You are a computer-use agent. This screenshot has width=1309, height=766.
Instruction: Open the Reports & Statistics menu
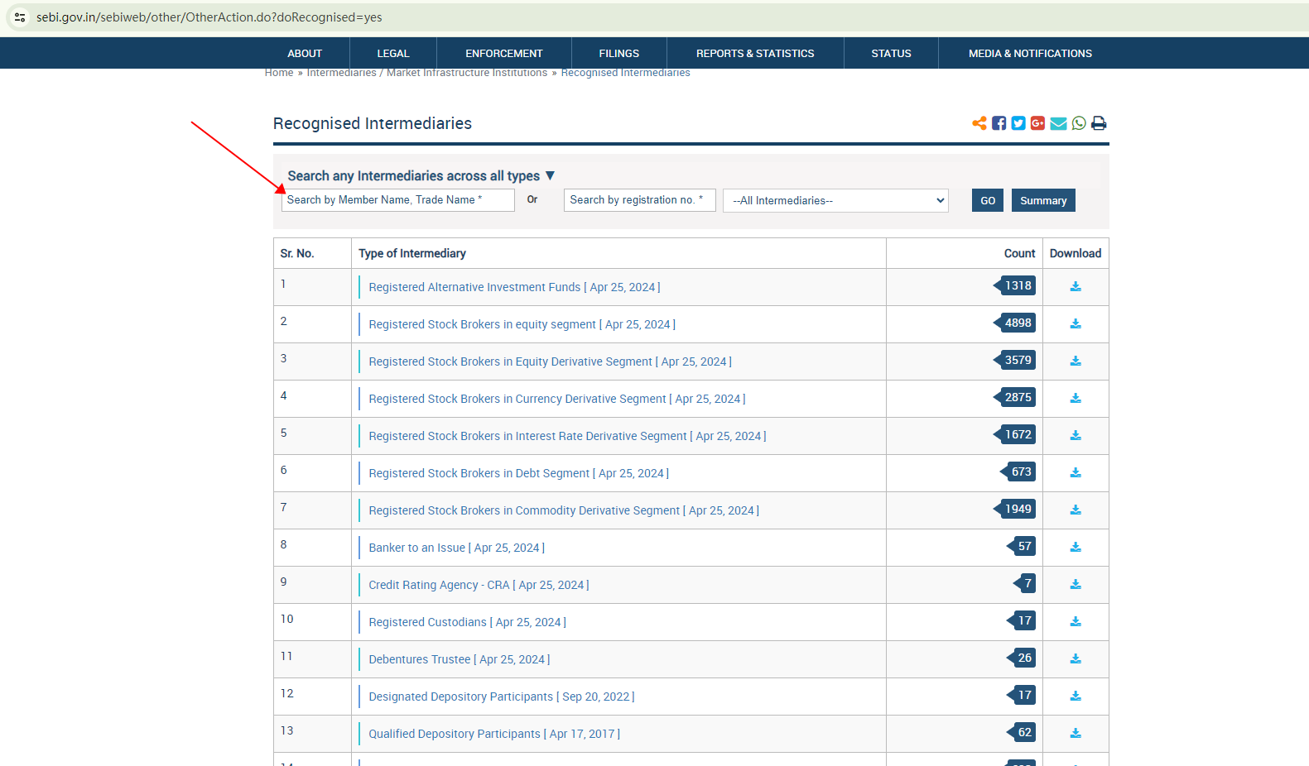point(754,53)
